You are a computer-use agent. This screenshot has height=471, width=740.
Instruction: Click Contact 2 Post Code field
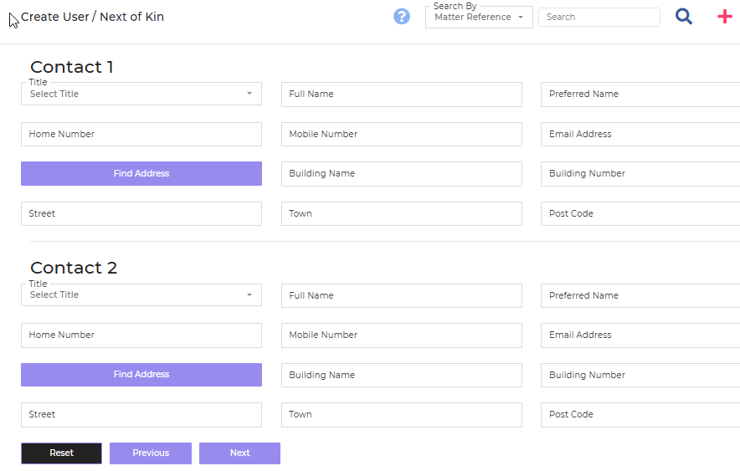pyautogui.click(x=640, y=415)
